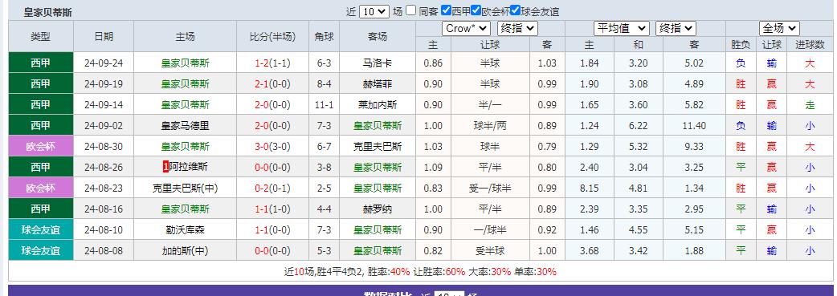Click the 西甲 label in the 24-09-24 row
The width and height of the screenshot is (837, 296).
pos(41,63)
